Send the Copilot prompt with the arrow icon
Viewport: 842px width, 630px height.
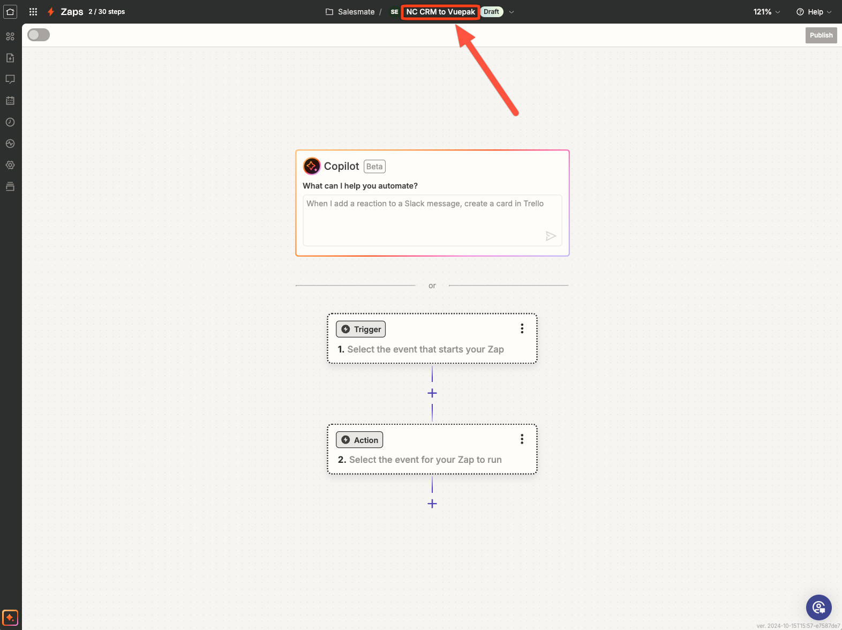tap(550, 236)
